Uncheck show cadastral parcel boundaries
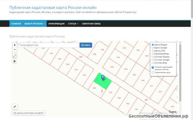Screen dimensions: 193x120 tap(153, 68)
